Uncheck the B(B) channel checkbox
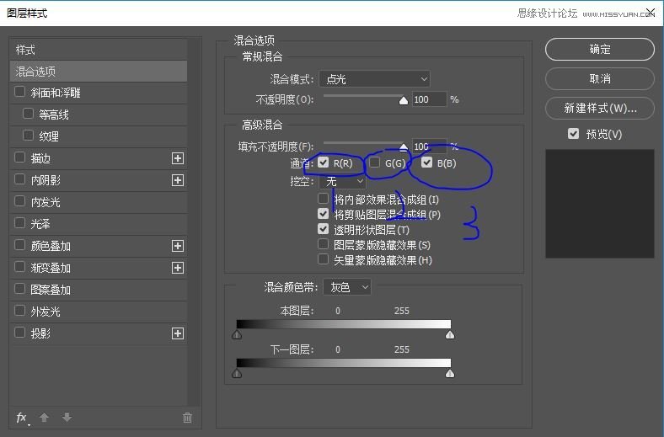Image resolution: width=664 pixels, height=437 pixels. click(x=427, y=163)
